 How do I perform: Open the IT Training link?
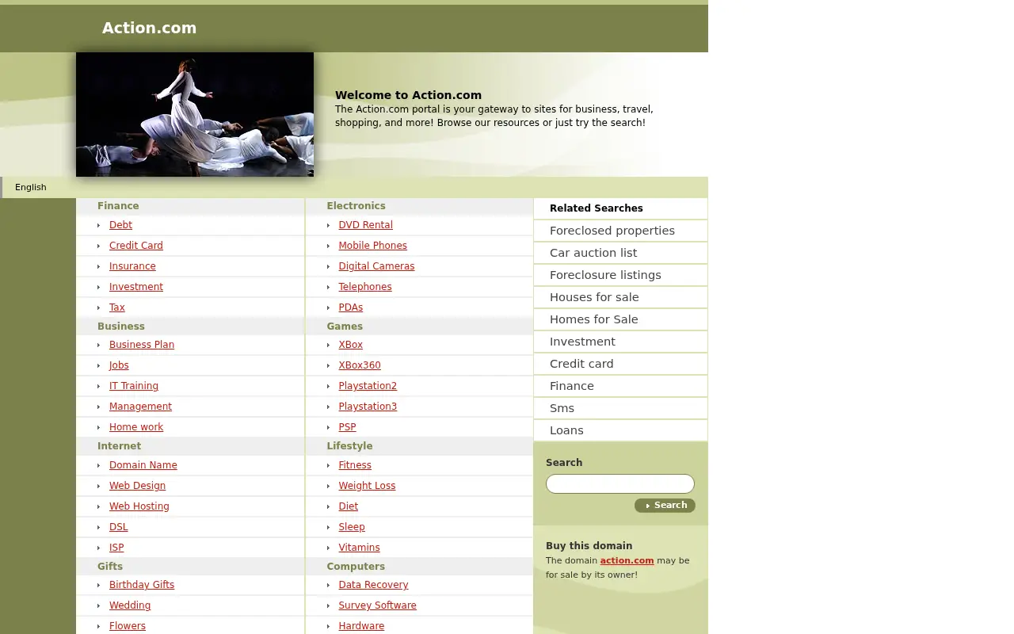tap(134, 386)
